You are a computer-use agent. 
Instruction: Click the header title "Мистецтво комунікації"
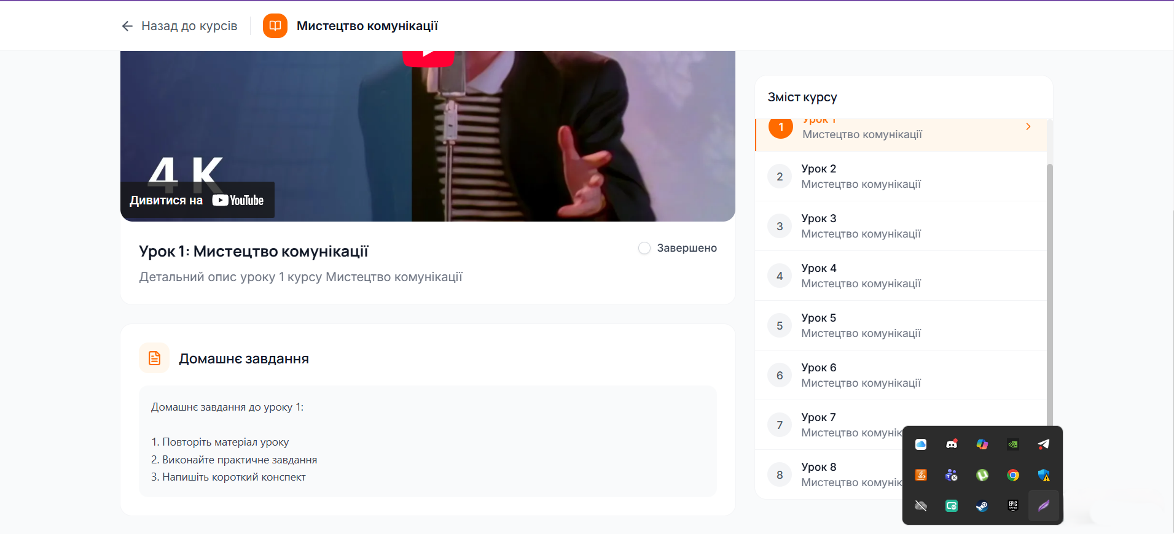coord(367,26)
